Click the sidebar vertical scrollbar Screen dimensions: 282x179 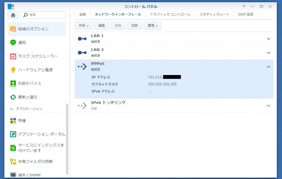[x=67, y=139]
